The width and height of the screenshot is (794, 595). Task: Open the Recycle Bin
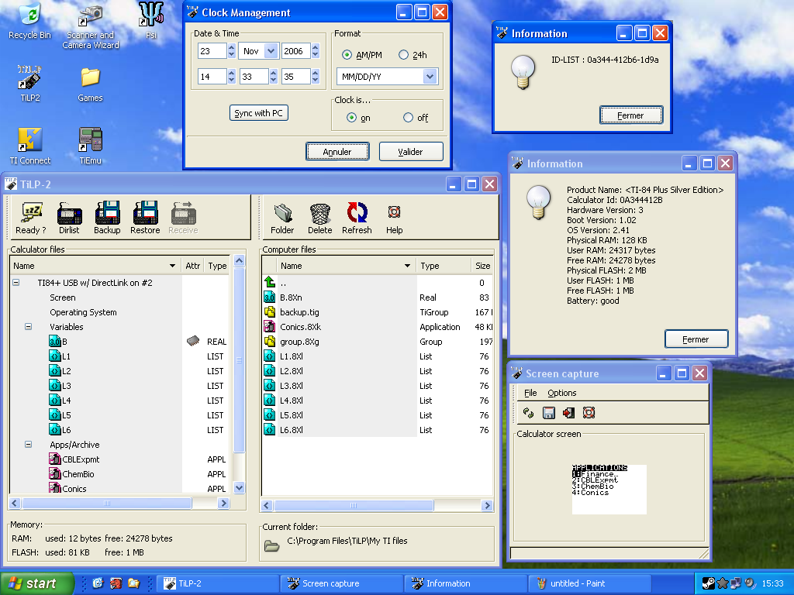[30, 21]
